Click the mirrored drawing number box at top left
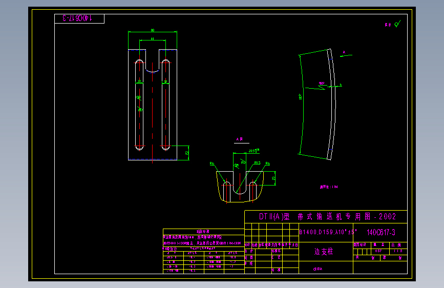This screenshot has width=444, height=288. click(79, 18)
